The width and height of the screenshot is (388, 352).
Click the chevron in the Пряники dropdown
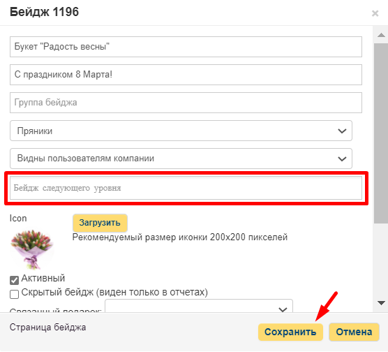coord(342,131)
